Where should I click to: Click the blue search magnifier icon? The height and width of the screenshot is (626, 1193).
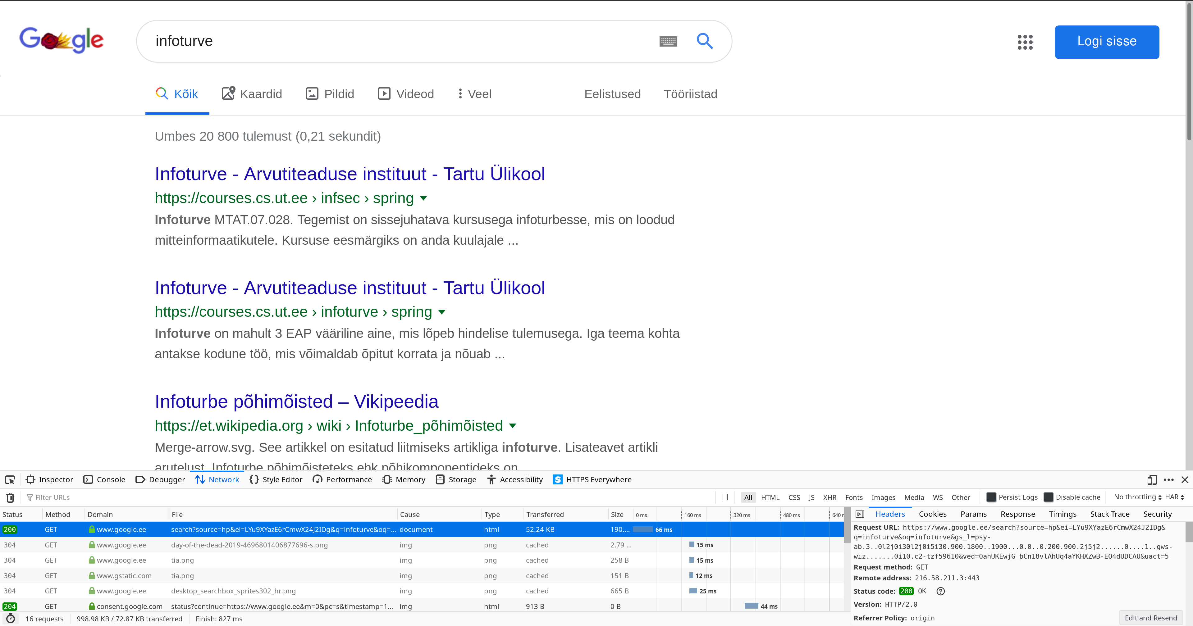pos(704,41)
